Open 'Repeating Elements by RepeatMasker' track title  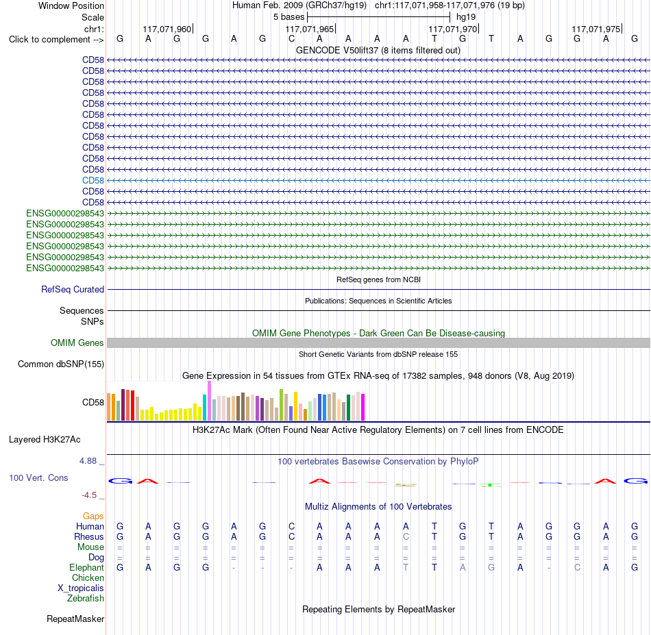[378, 610]
